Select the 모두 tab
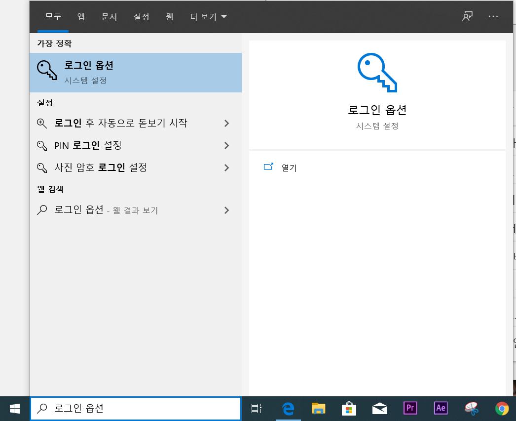 [x=53, y=16]
